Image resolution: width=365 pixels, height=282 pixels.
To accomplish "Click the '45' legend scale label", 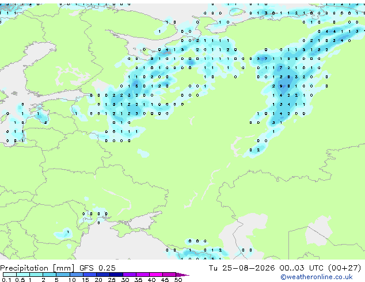I will [x=165, y=280].
